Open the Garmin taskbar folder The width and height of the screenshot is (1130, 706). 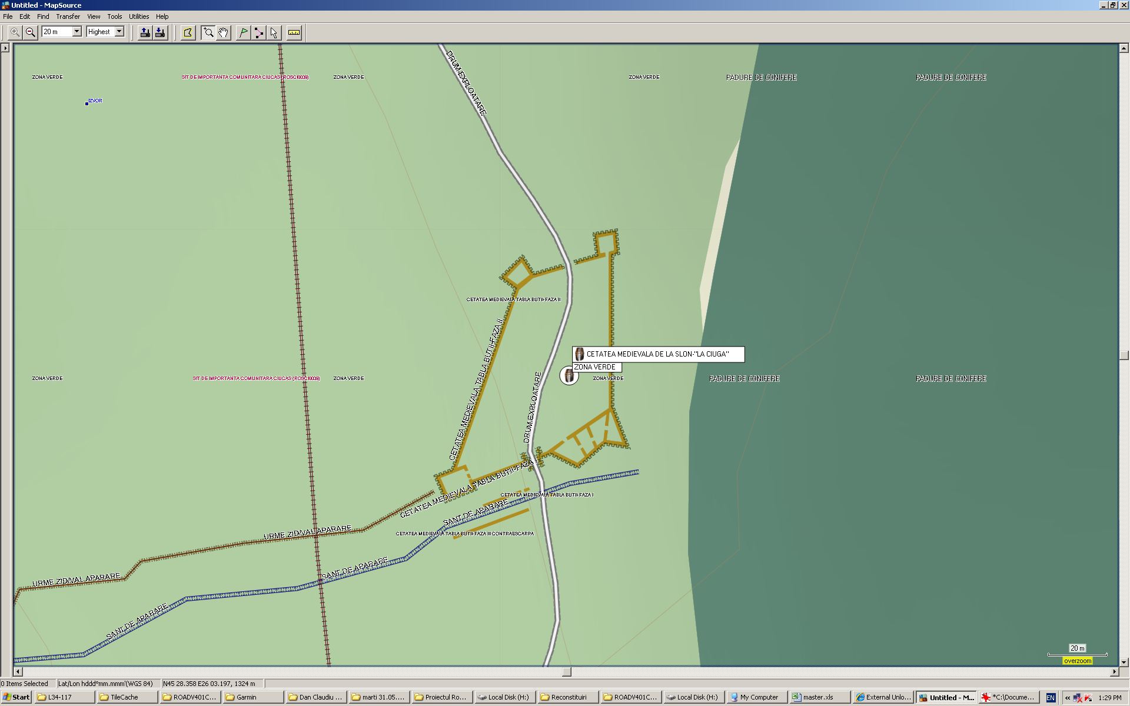pos(252,697)
